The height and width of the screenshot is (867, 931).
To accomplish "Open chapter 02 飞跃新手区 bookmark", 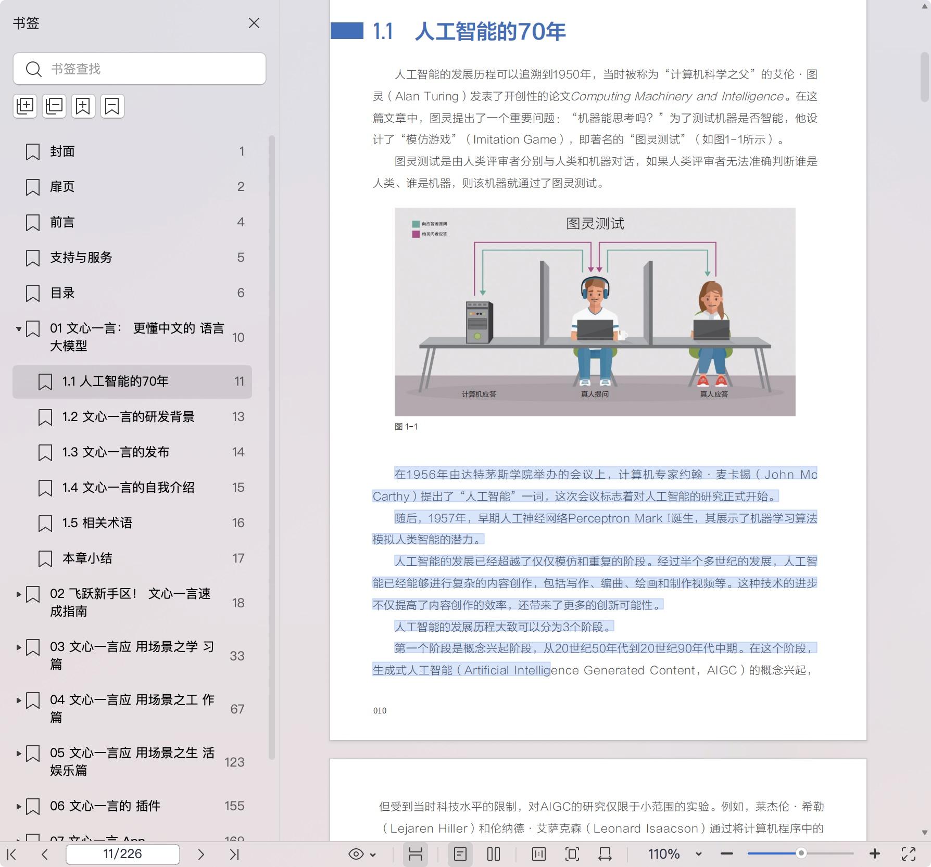I will (x=130, y=603).
